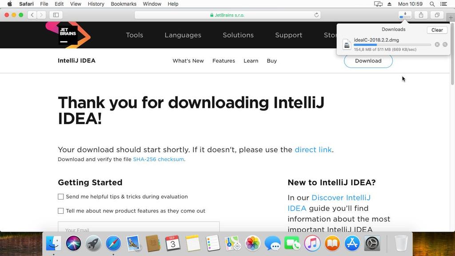This screenshot has height=256, width=455.
Task: Open the Edit menu
Action: (x=59, y=4)
